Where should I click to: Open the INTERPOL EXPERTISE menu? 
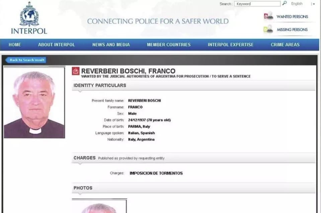pyautogui.click(x=231, y=45)
